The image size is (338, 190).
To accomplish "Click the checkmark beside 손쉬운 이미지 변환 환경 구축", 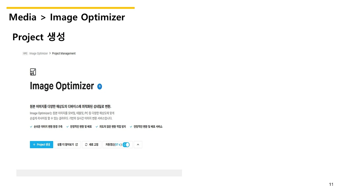I will pos(31,127).
